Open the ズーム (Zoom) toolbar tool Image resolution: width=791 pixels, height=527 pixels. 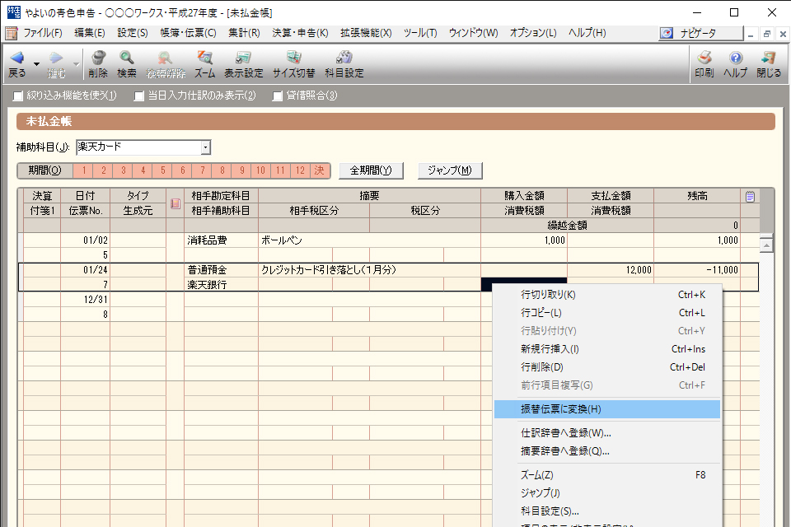(205, 64)
